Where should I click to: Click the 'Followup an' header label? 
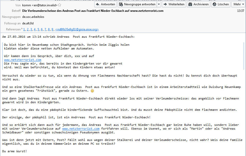coord(12,23)
